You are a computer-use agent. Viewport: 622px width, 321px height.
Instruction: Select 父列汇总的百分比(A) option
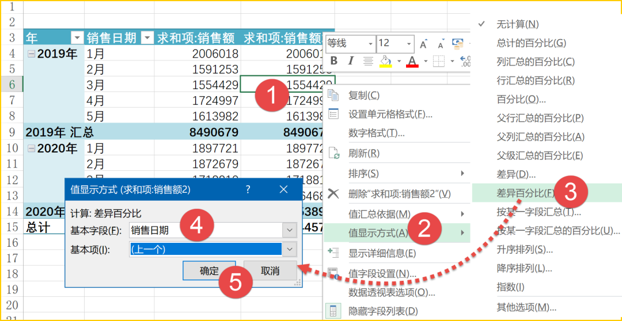click(540, 137)
